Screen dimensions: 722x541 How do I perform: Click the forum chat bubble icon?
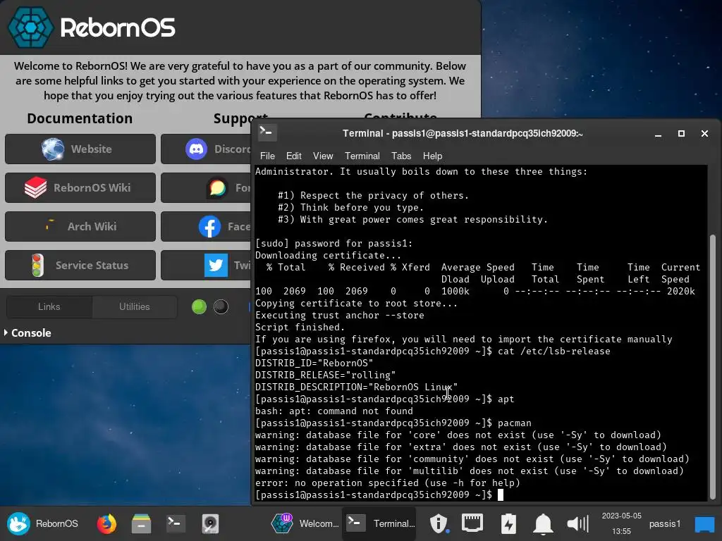click(x=217, y=187)
